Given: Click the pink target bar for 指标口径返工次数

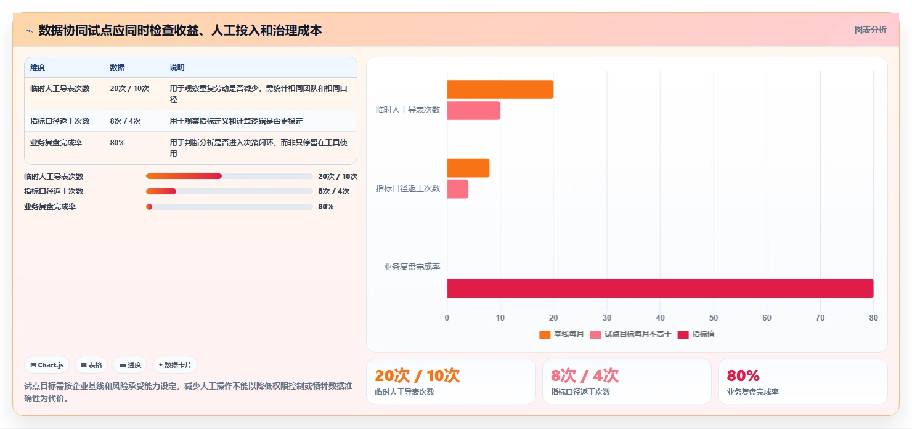Looking at the screenshot, I should pyautogui.click(x=457, y=189).
